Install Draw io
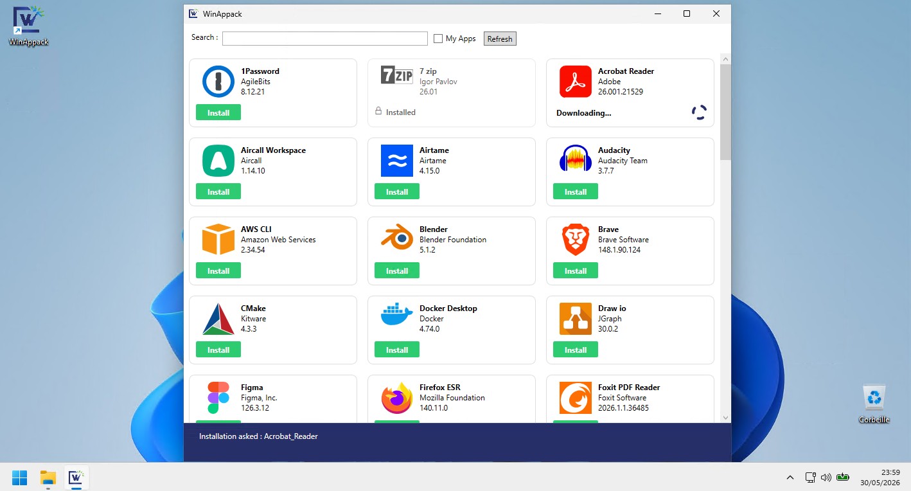 coord(576,350)
